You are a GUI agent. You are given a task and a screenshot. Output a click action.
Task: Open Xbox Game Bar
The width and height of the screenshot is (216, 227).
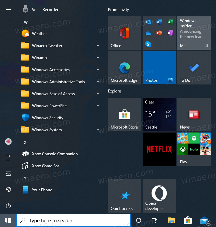(61, 166)
